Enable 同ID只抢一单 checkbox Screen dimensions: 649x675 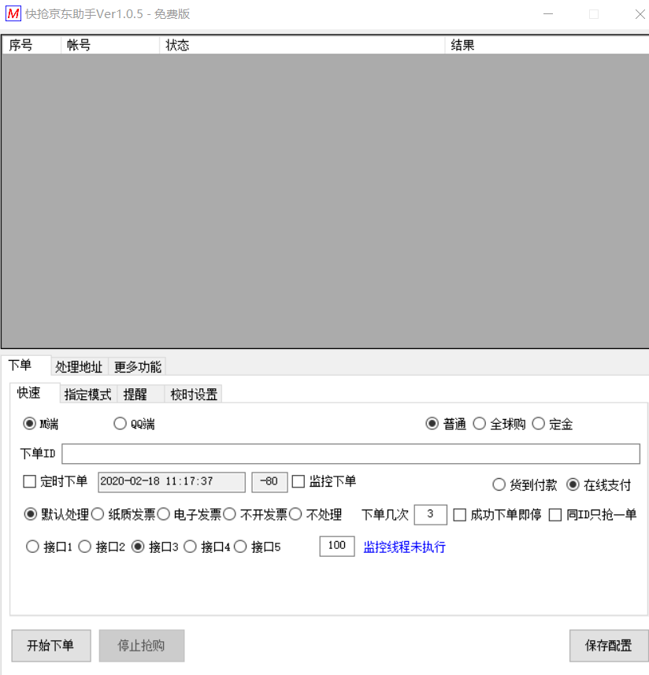(x=555, y=515)
